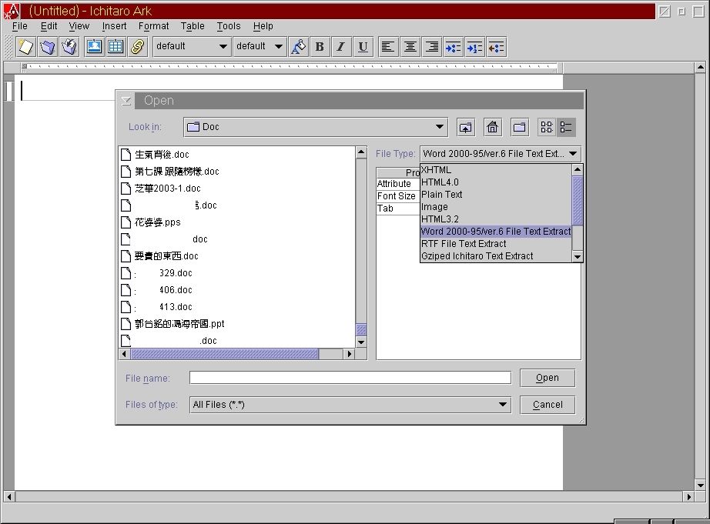Click the 'Font Size' property row
This screenshot has width=710, height=524.
pyautogui.click(x=397, y=196)
